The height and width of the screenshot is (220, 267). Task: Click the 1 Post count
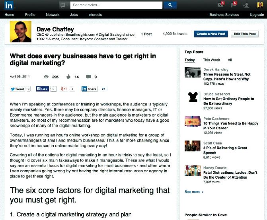point(146,34)
